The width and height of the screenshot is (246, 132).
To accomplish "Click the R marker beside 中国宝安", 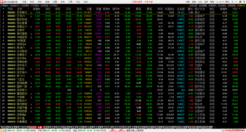I will pos(31,37).
